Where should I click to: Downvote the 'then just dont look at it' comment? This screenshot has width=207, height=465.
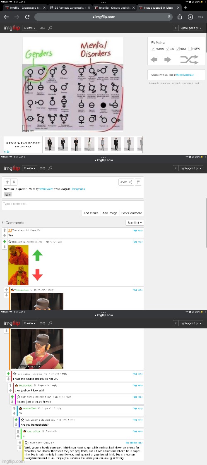point(10,390)
